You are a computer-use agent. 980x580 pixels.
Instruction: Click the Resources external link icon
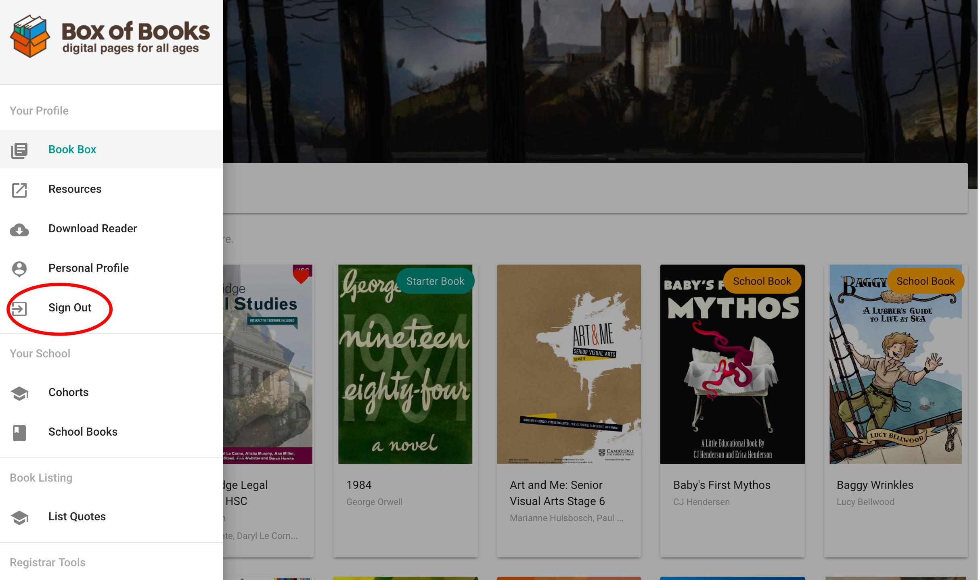(x=19, y=190)
